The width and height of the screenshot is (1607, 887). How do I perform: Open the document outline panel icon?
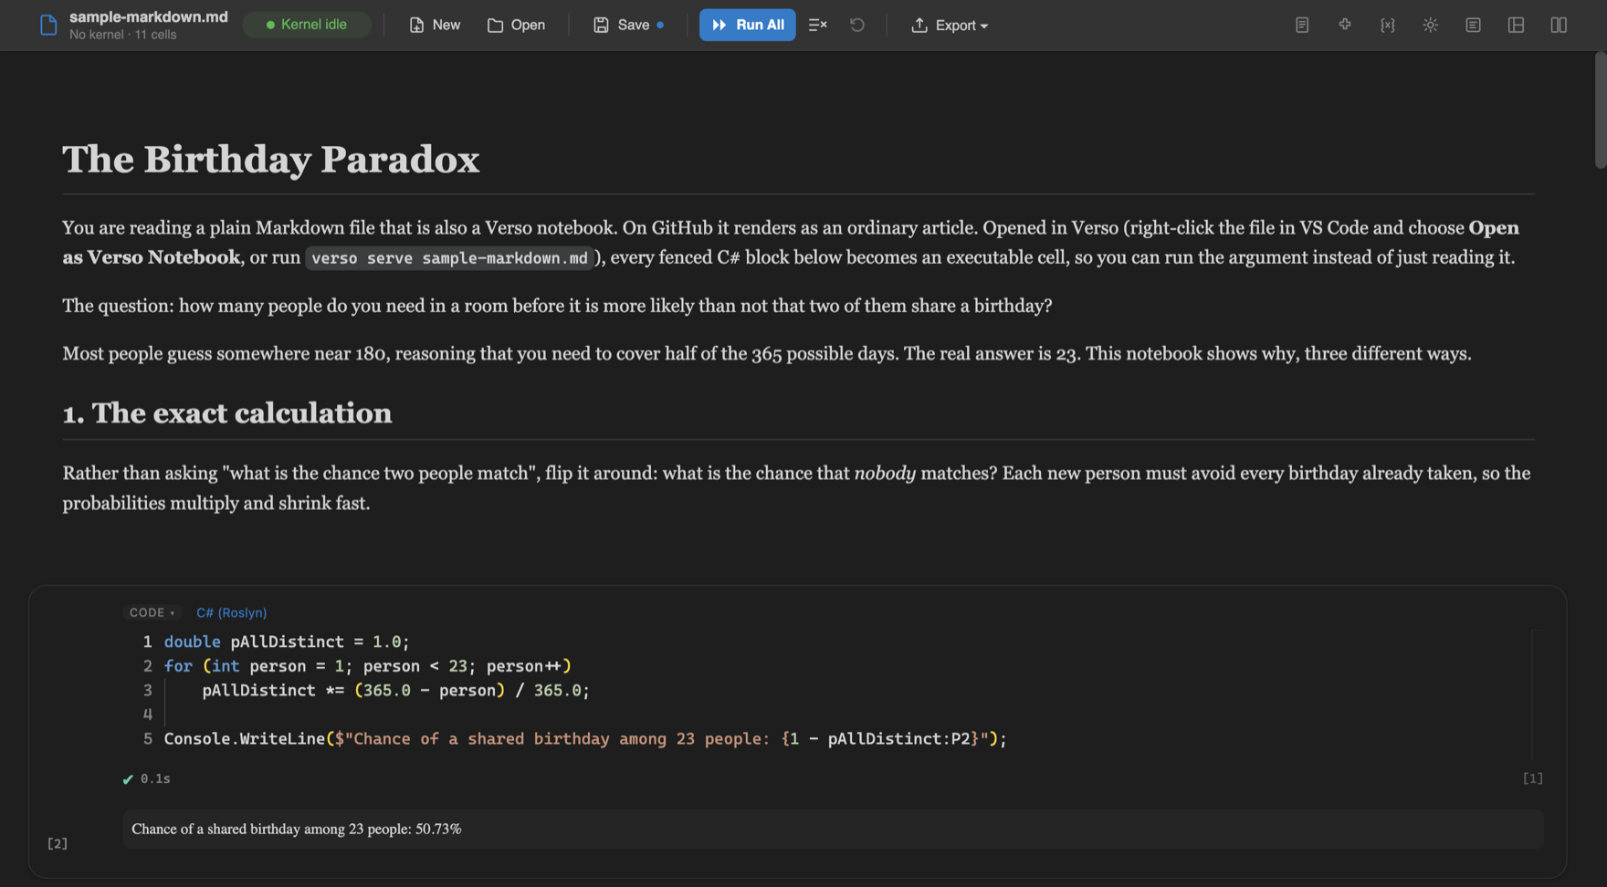[1302, 26]
